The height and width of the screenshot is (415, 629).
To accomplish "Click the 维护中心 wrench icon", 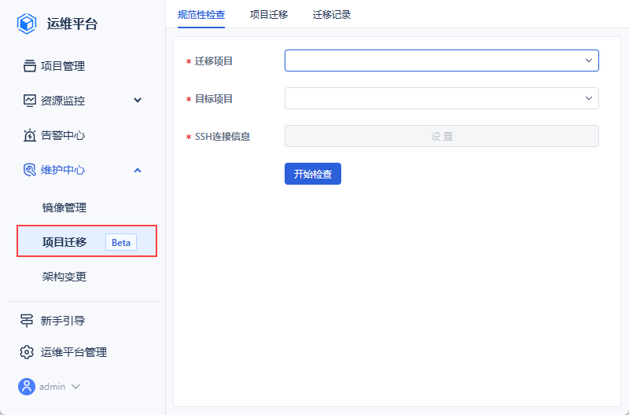I will click(x=29, y=170).
